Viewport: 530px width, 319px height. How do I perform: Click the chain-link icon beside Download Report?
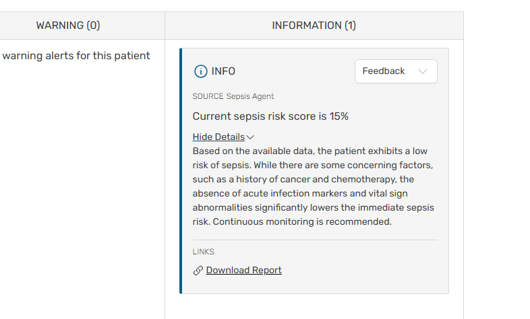[x=198, y=271]
